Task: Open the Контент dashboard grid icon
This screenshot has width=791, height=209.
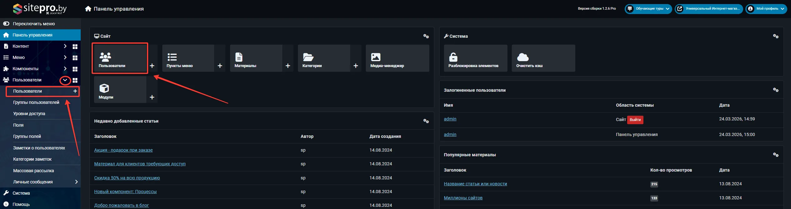Action: (75, 46)
